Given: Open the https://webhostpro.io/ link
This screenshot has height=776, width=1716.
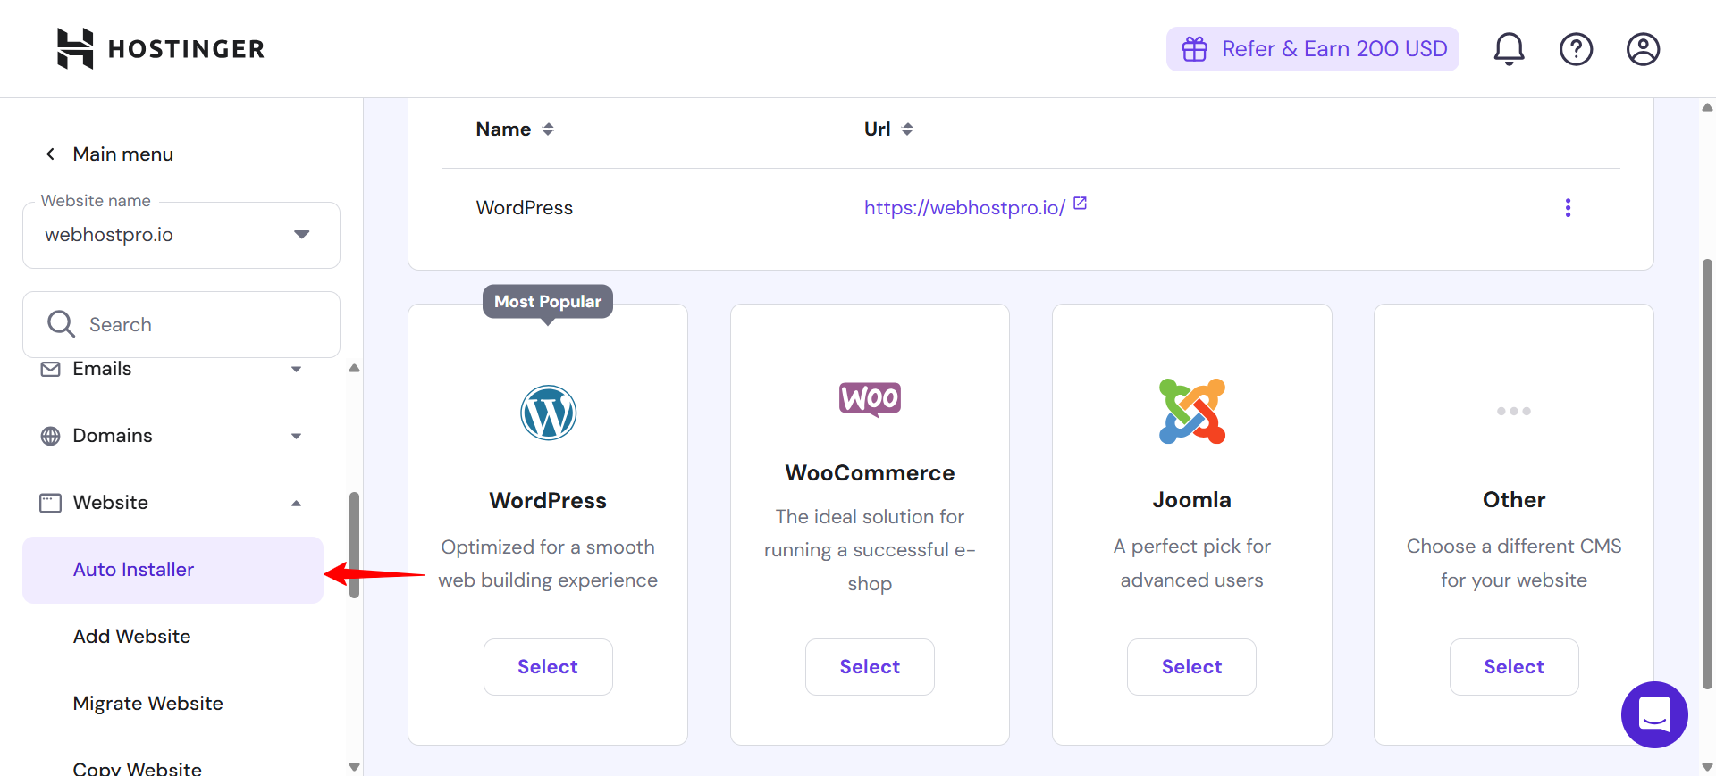Looking at the screenshot, I should coord(964,208).
